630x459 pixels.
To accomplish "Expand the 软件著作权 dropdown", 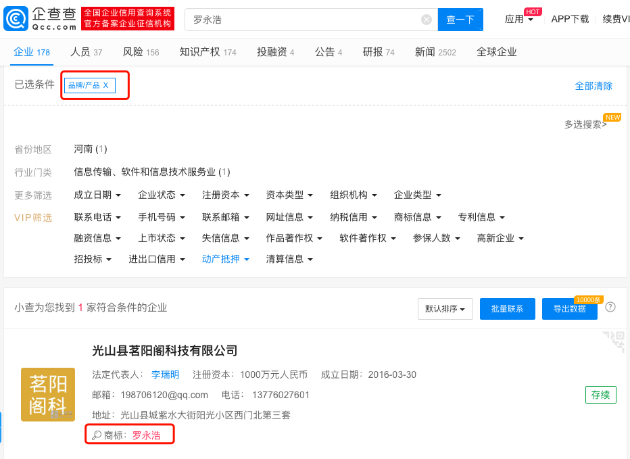I will pyautogui.click(x=368, y=238).
